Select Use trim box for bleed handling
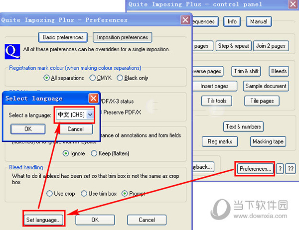The height and width of the screenshot is (230, 299). click(84, 194)
